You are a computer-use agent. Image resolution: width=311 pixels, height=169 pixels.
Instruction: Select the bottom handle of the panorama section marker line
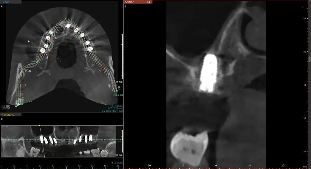pyautogui.click(x=45, y=157)
